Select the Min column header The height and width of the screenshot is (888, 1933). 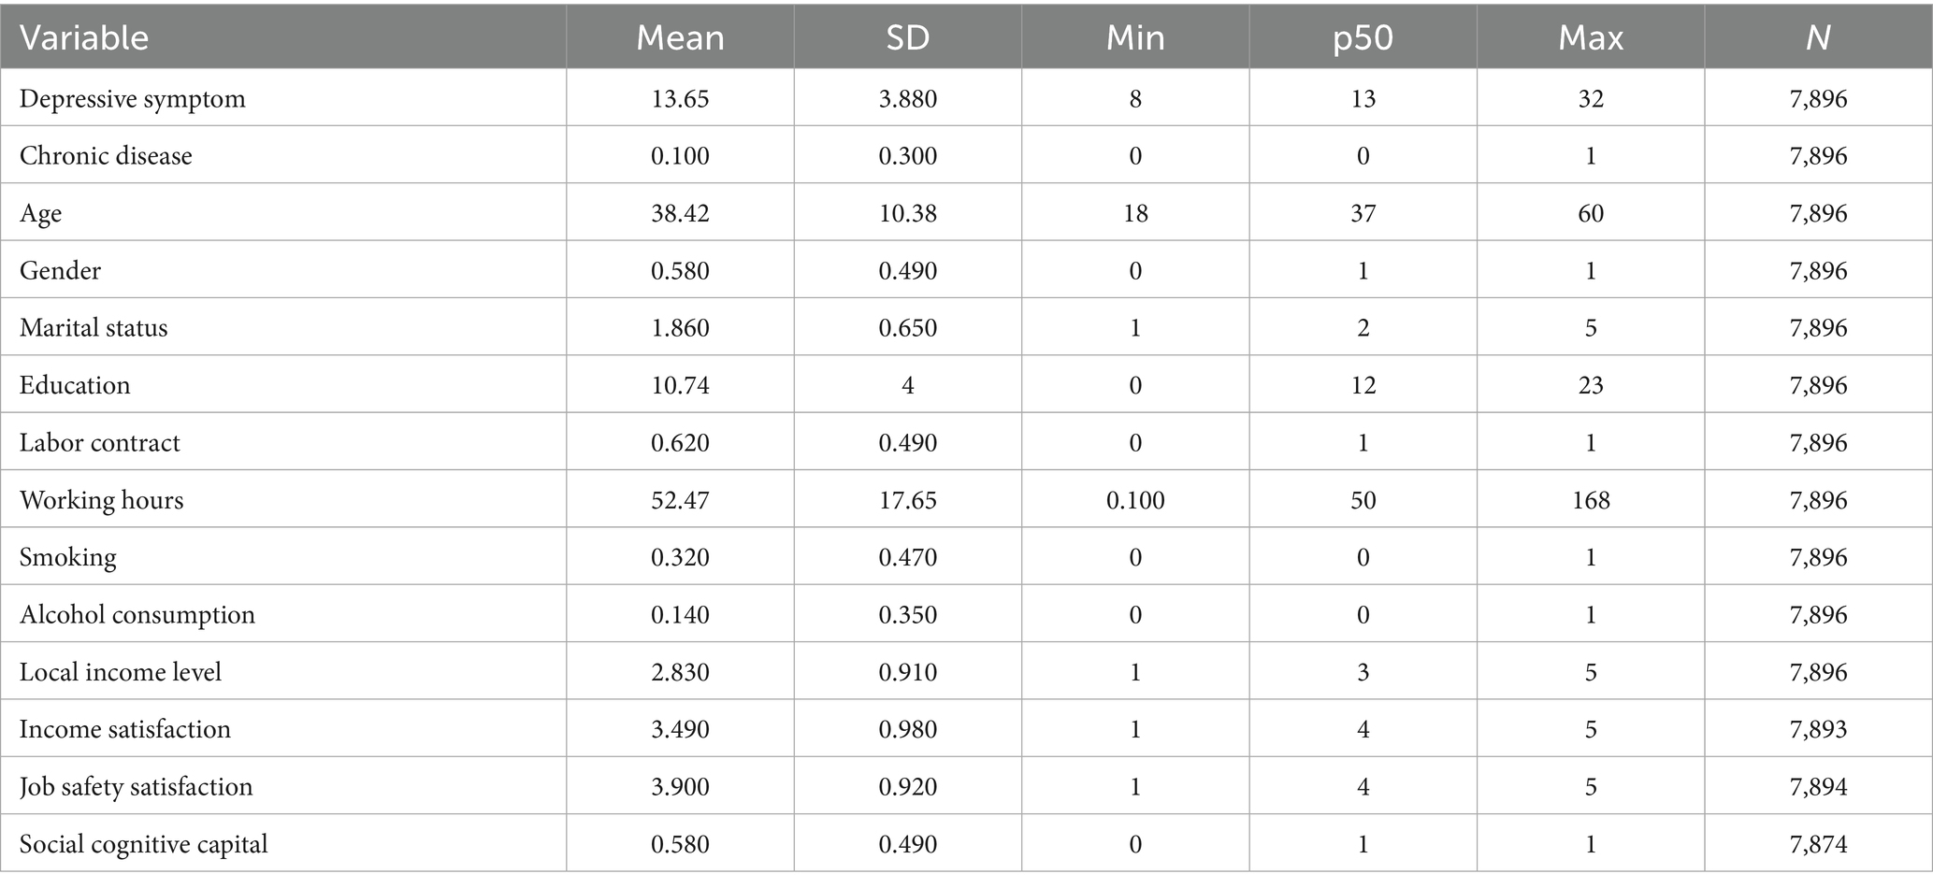pos(1135,37)
